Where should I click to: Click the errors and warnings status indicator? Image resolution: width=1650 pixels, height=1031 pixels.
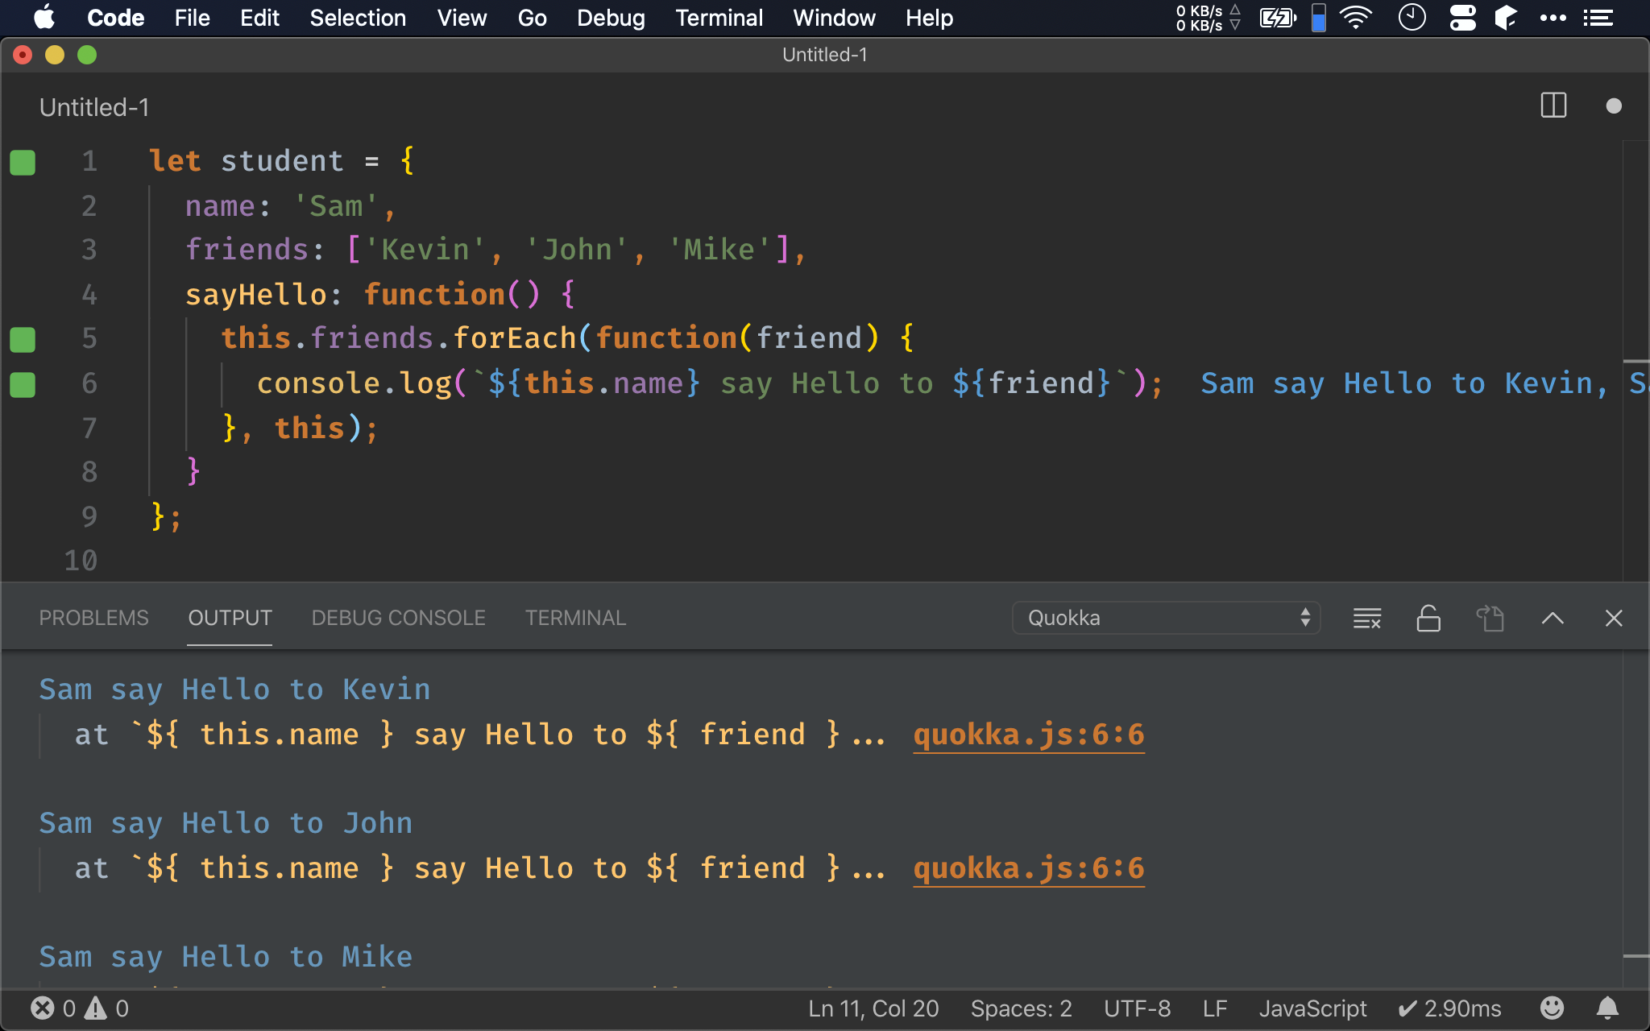79,1008
